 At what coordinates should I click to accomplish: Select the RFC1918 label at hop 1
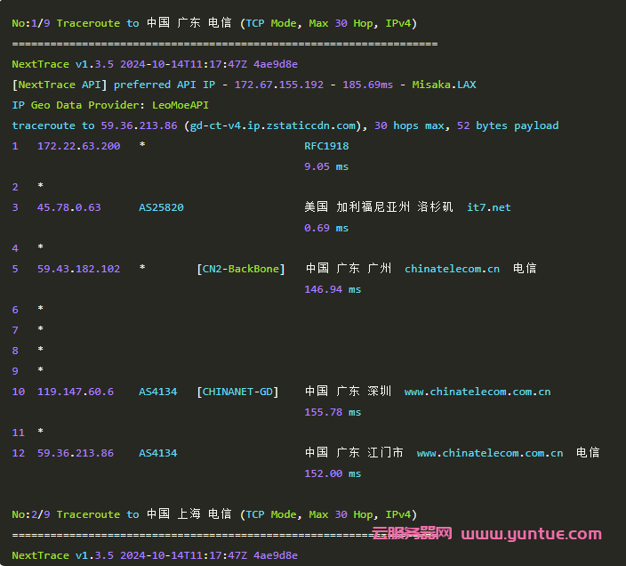click(326, 146)
